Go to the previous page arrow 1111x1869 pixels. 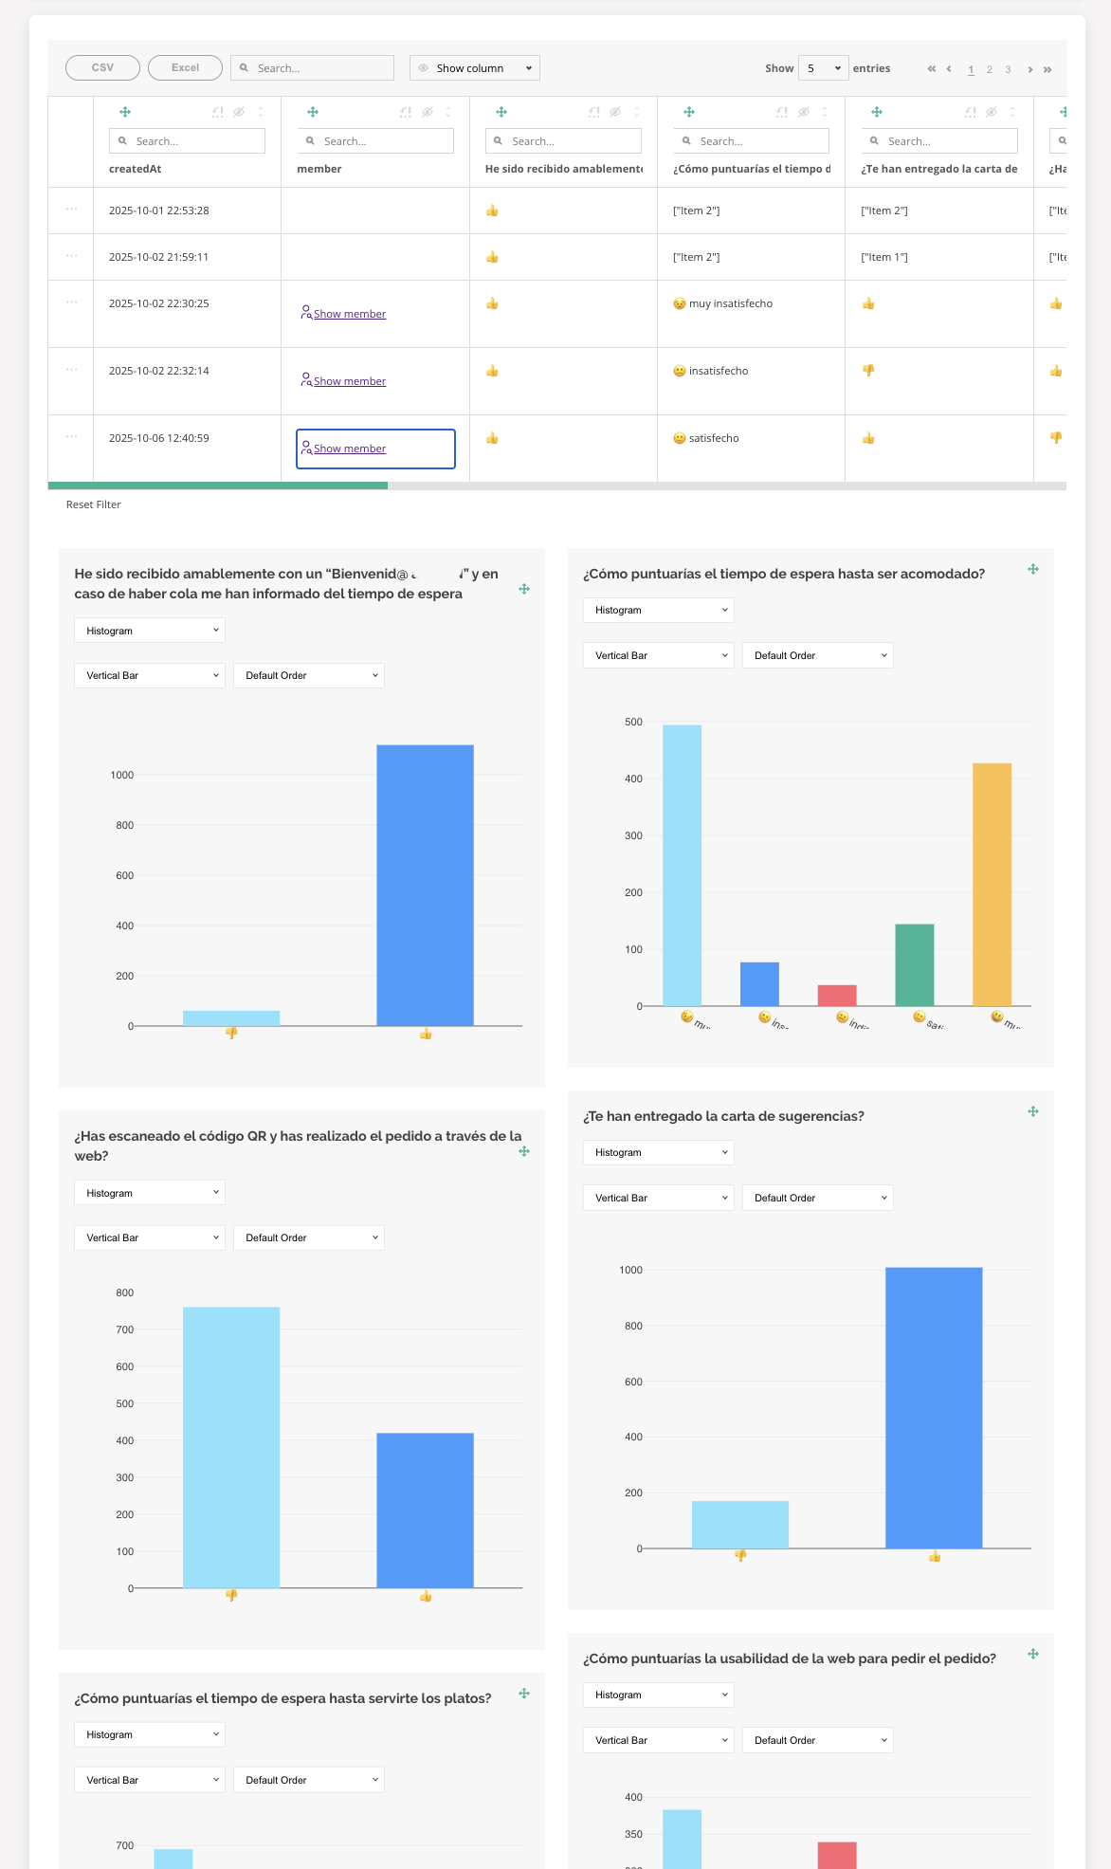tap(949, 69)
